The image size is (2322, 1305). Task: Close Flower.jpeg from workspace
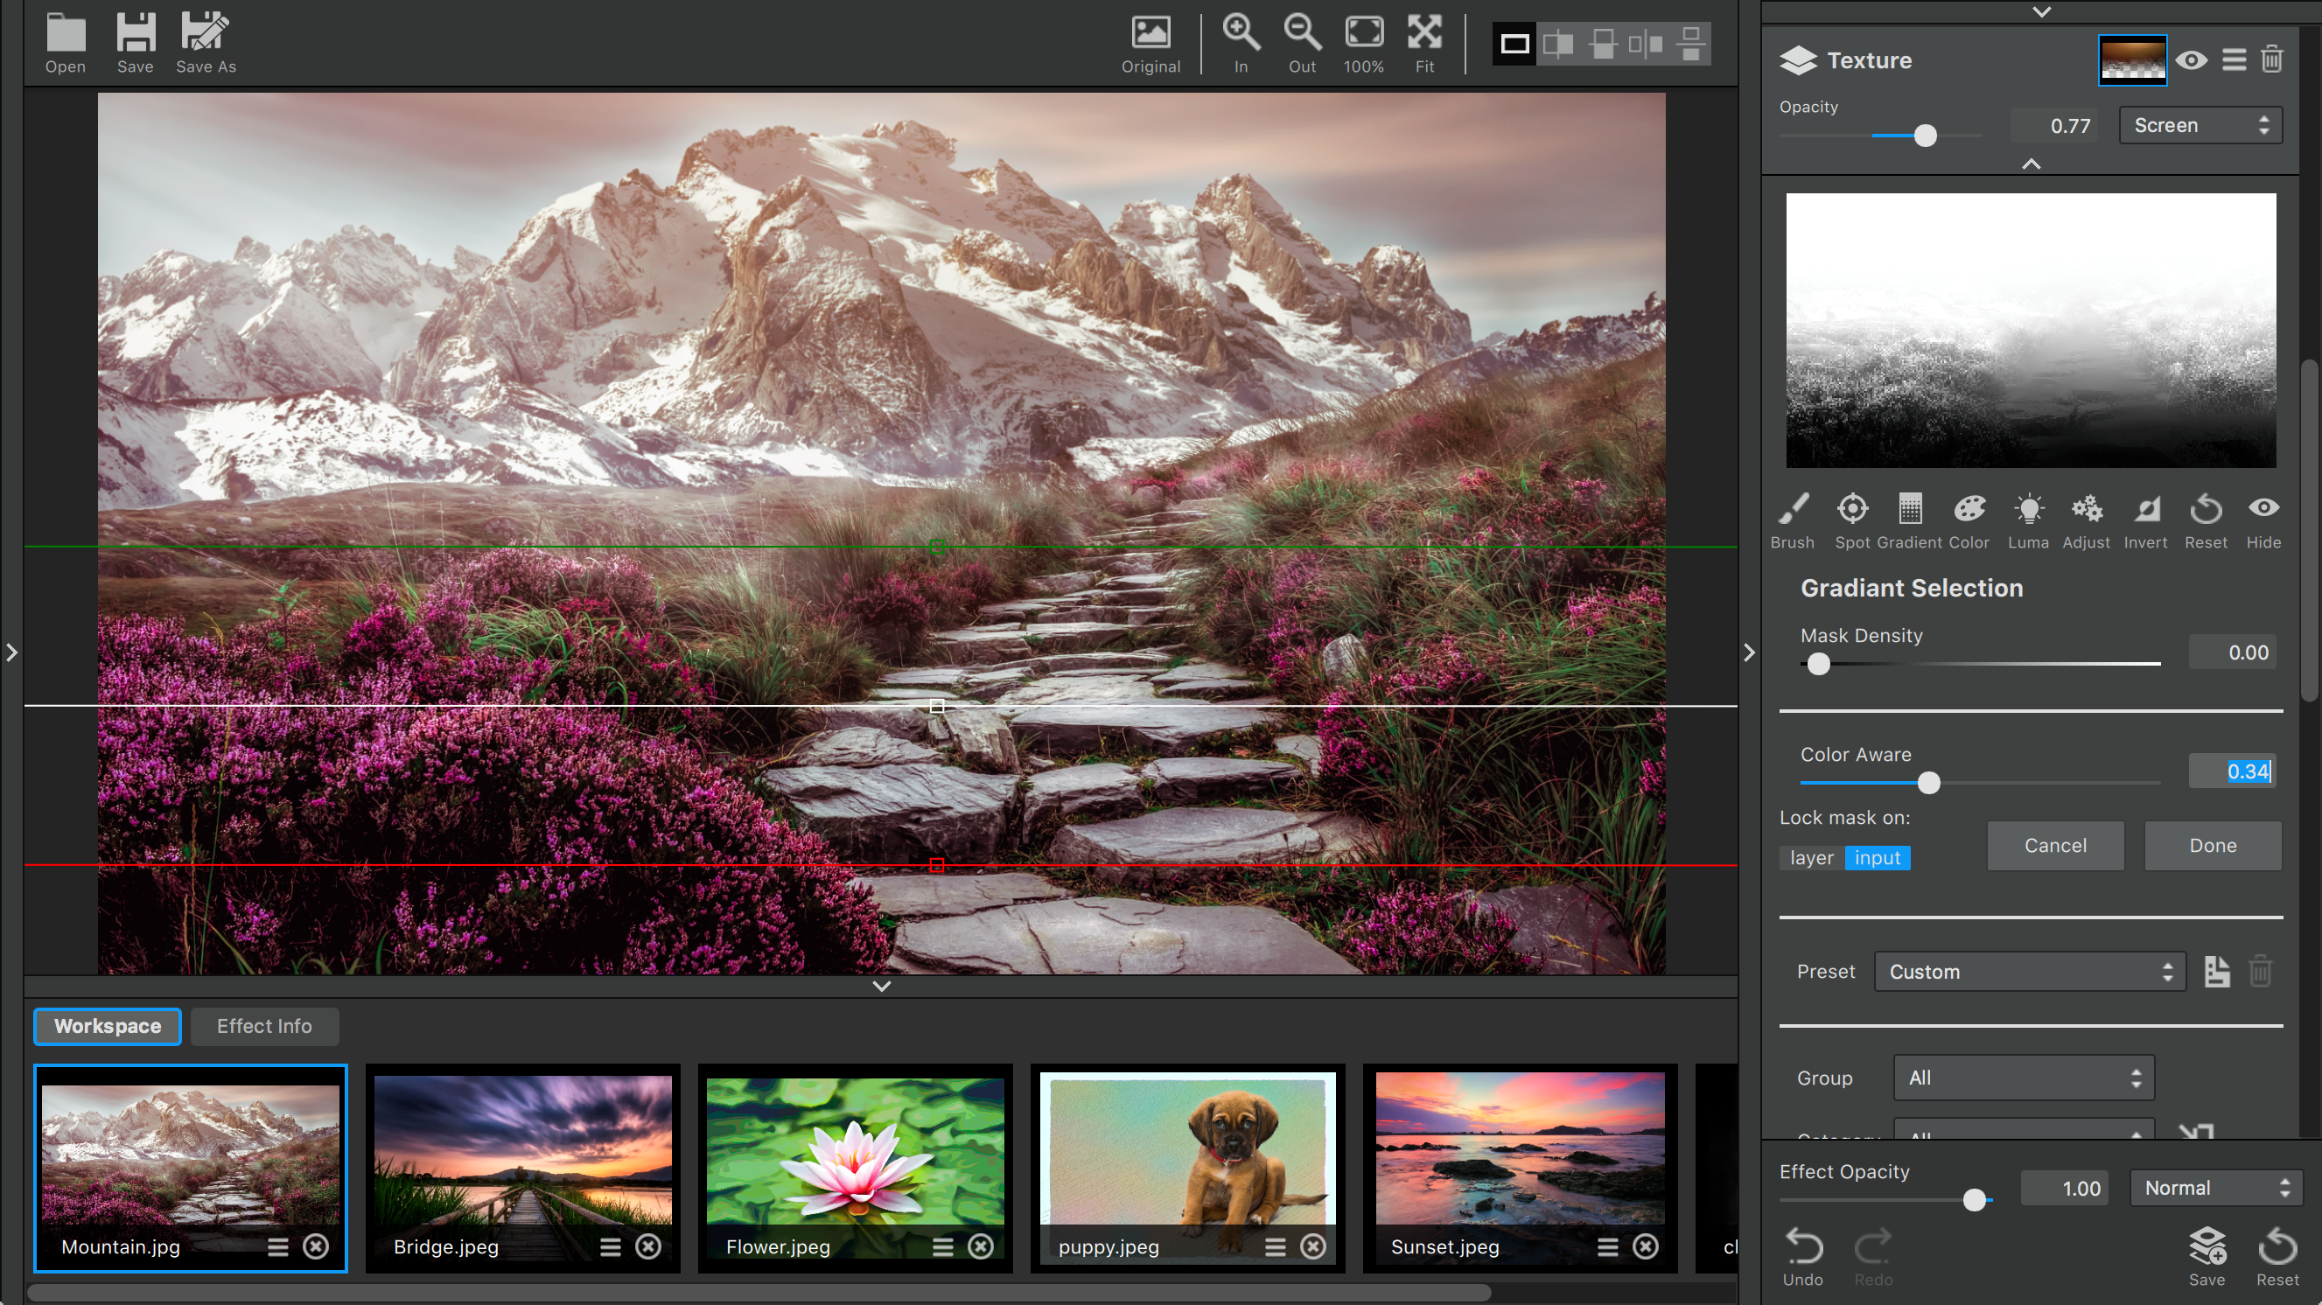click(981, 1246)
